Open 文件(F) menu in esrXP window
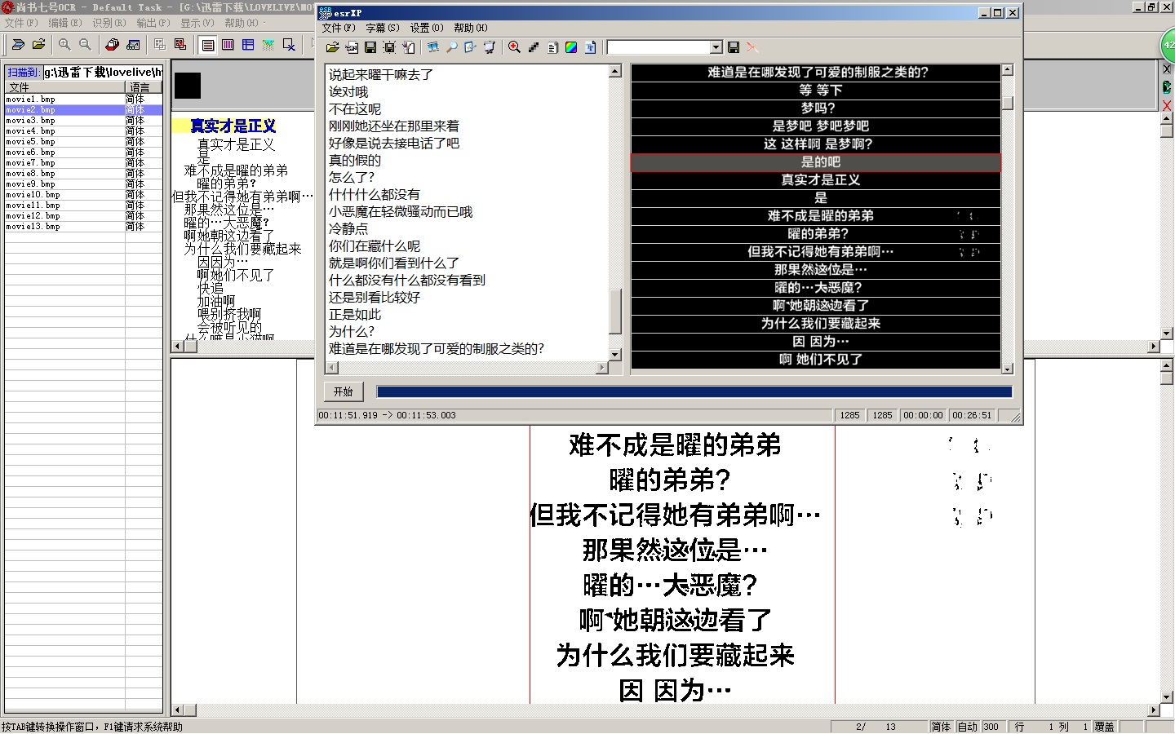Viewport: 1175px width, 734px height. point(339,28)
